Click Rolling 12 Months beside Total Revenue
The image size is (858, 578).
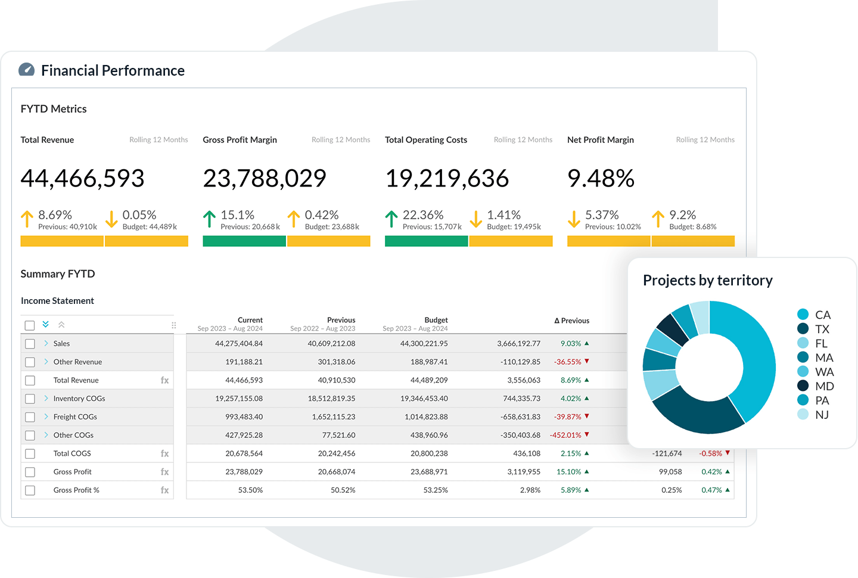point(158,139)
